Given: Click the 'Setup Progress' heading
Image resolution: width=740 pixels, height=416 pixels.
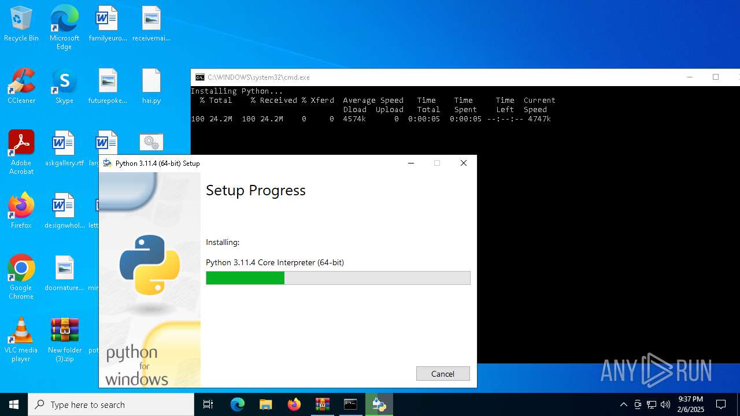Looking at the screenshot, I should point(256,190).
